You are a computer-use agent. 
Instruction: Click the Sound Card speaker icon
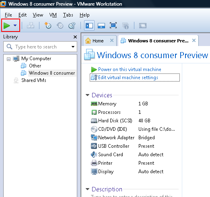pos(94,155)
